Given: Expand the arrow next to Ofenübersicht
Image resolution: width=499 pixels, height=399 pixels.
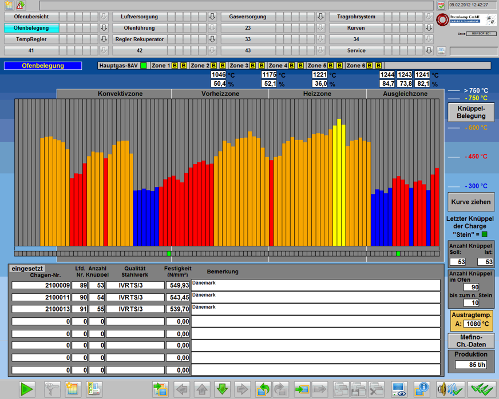Looking at the screenshot, I should [104, 17].
